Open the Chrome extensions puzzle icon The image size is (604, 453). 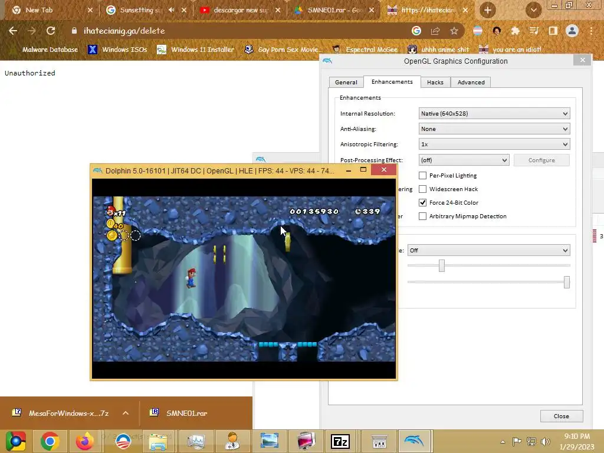click(515, 31)
